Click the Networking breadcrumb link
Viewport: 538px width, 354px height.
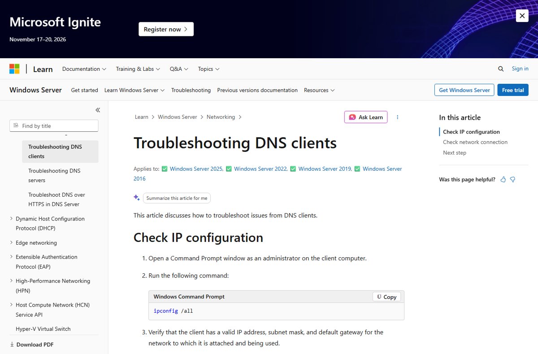click(221, 117)
